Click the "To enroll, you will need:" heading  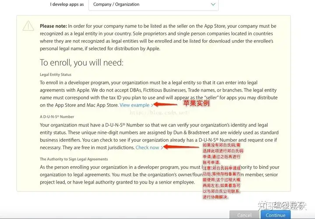pyautogui.click(x=81, y=62)
